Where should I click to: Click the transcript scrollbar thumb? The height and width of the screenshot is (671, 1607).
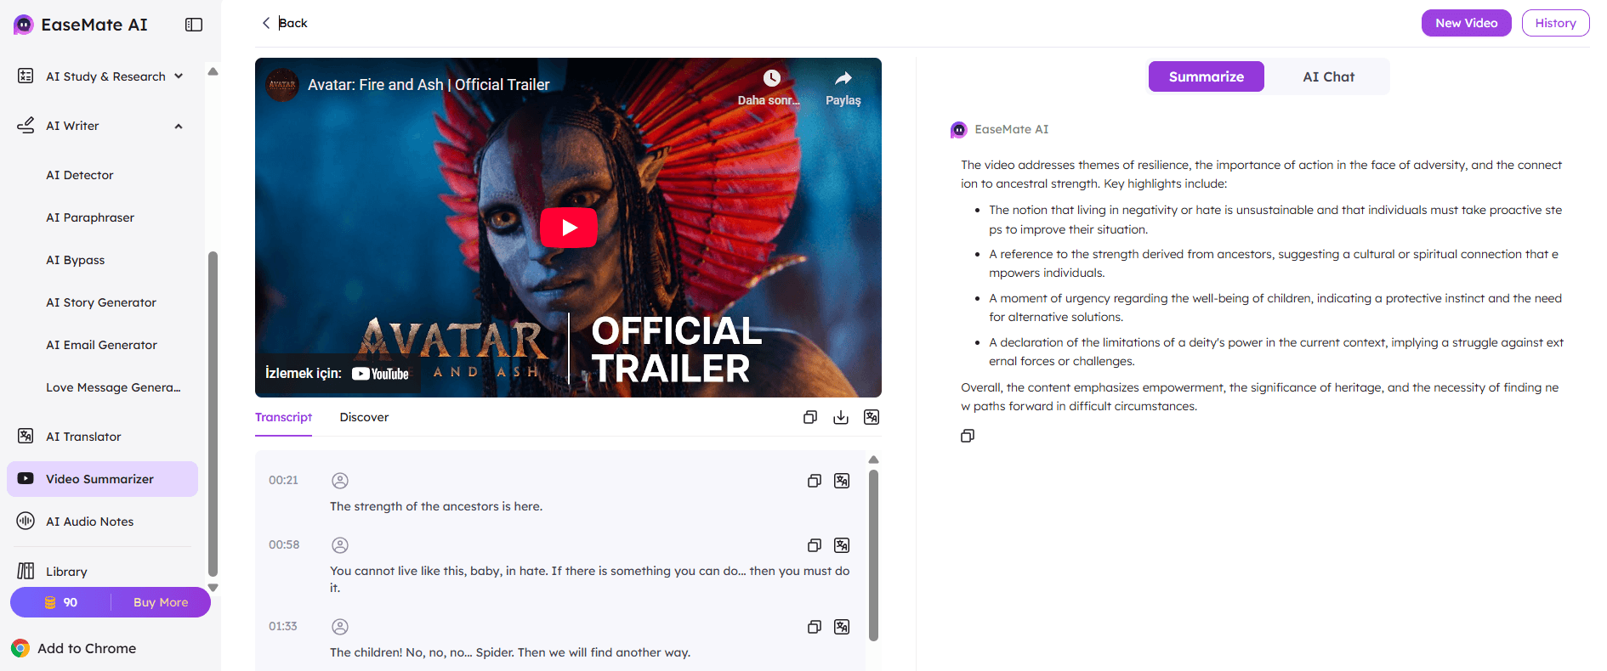click(x=873, y=555)
